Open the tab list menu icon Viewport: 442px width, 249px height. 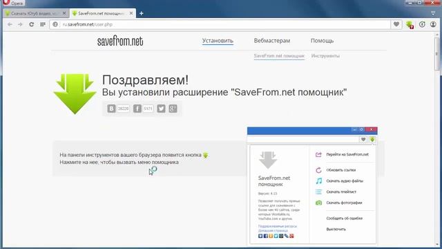[x=433, y=13]
